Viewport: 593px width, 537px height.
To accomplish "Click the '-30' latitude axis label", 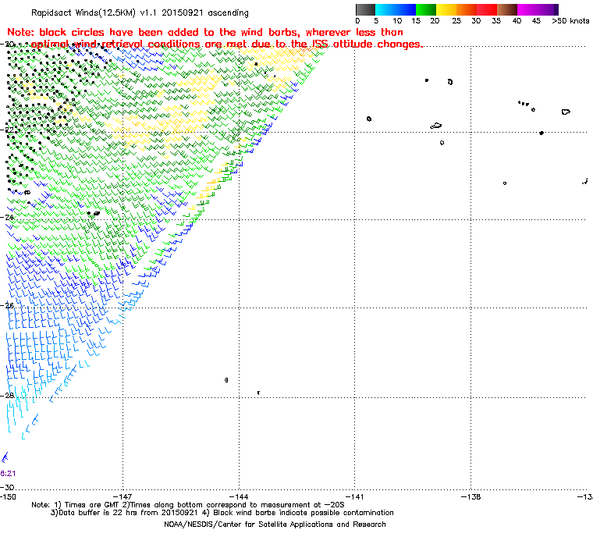I will (x=8, y=487).
